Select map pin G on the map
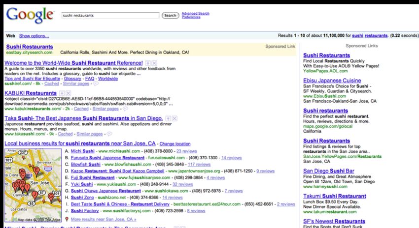The height and width of the screenshot is (228, 419). [x=51, y=198]
